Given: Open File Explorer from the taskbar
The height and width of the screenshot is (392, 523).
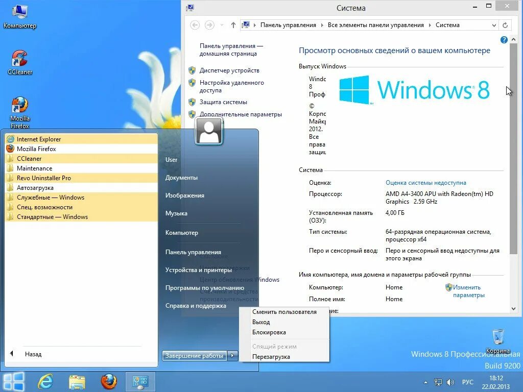Looking at the screenshot, I should click(x=77, y=381).
